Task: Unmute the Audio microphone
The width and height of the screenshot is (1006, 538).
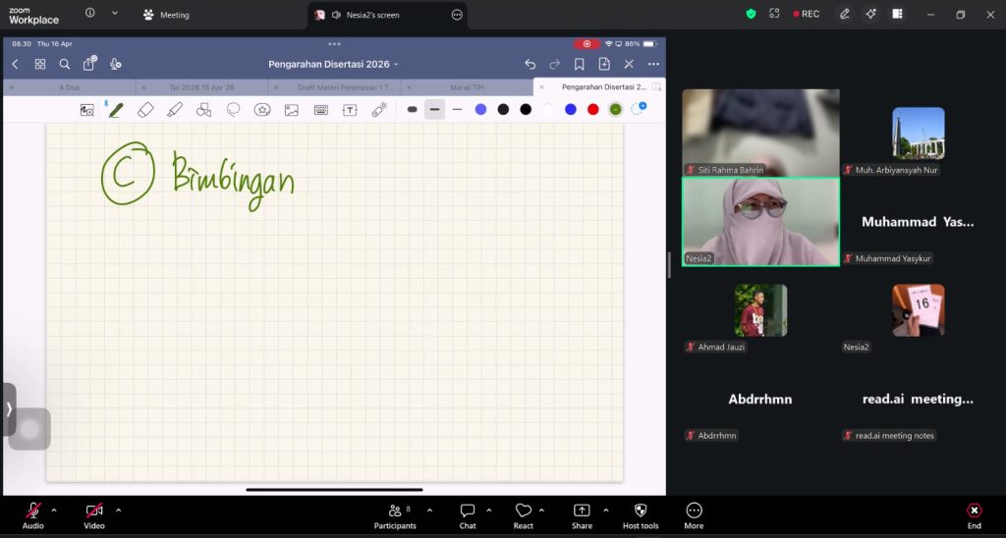Action: click(x=33, y=515)
